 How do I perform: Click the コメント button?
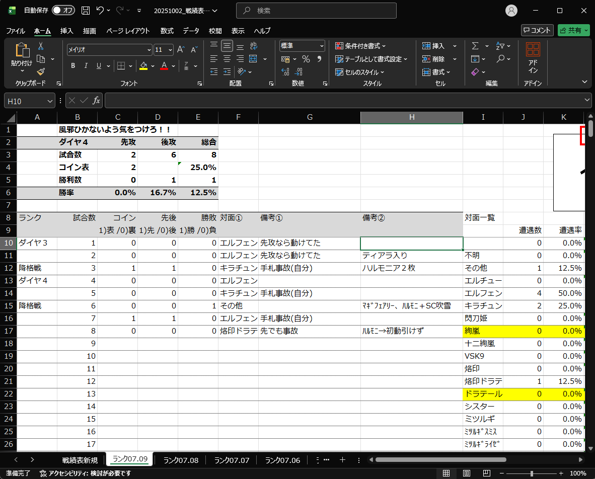pos(537,30)
